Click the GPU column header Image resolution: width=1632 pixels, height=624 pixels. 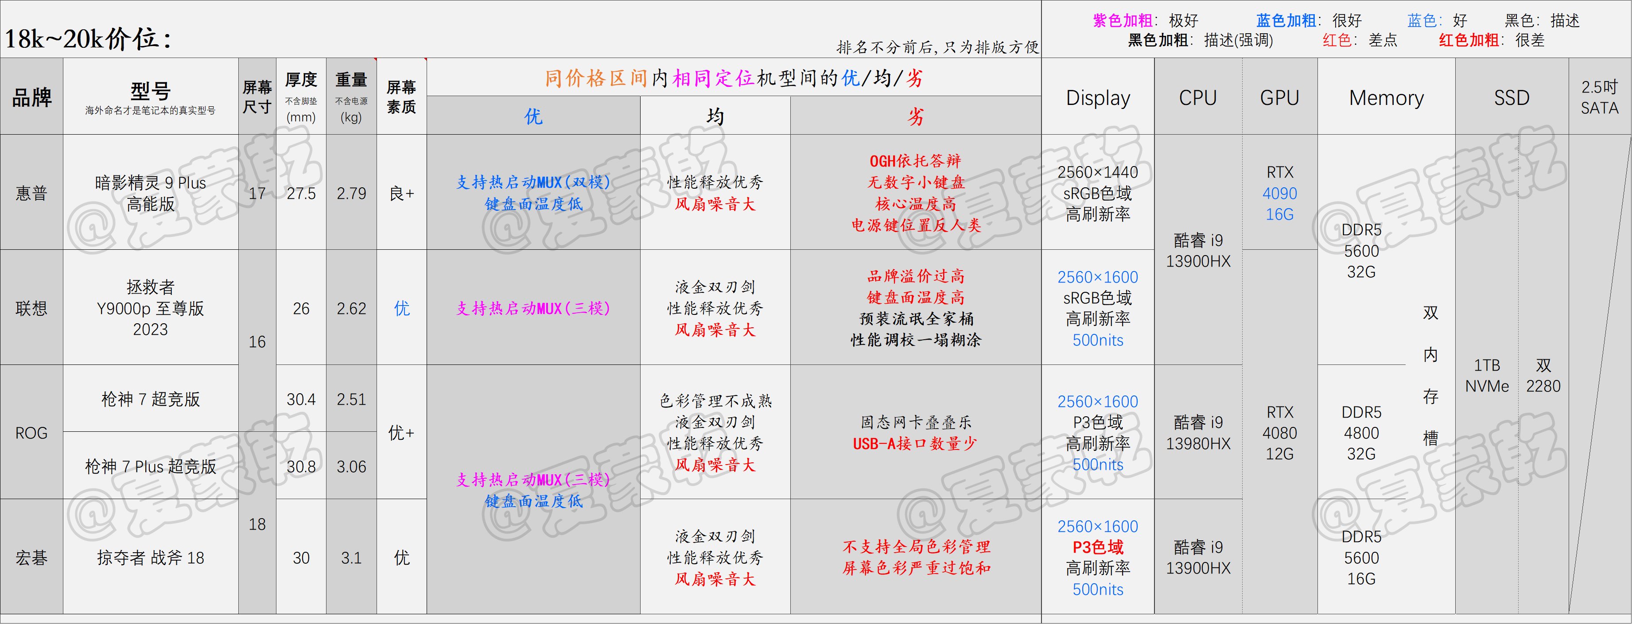pyautogui.click(x=1280, y=97)
